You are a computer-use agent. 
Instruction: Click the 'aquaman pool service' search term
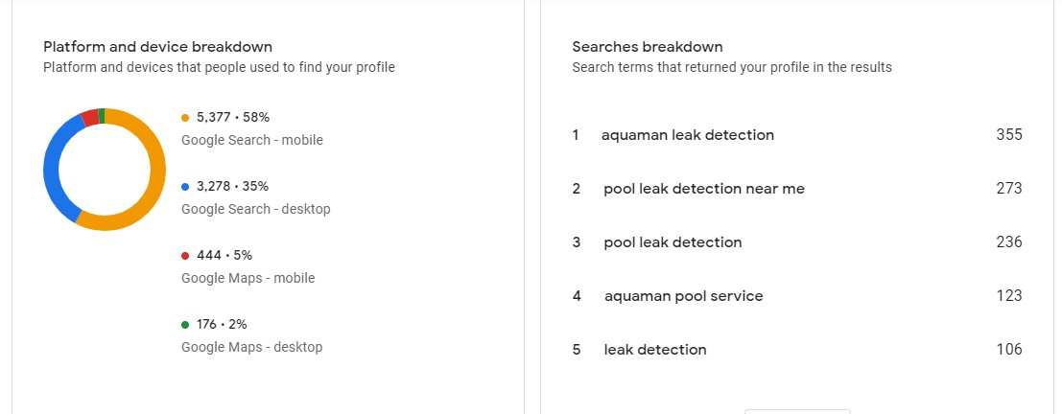(x=683, y=296)
